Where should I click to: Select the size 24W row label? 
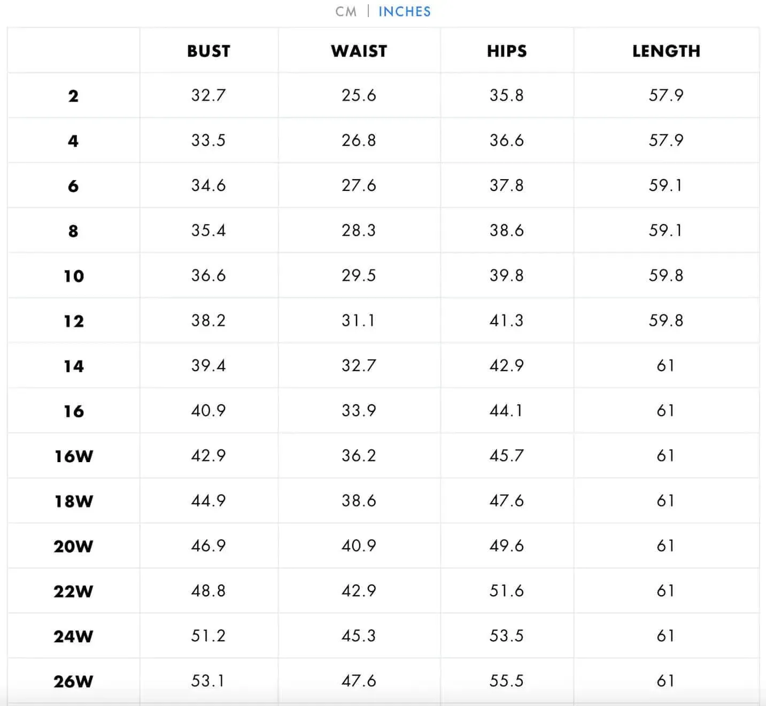click(x=73, y=636)
